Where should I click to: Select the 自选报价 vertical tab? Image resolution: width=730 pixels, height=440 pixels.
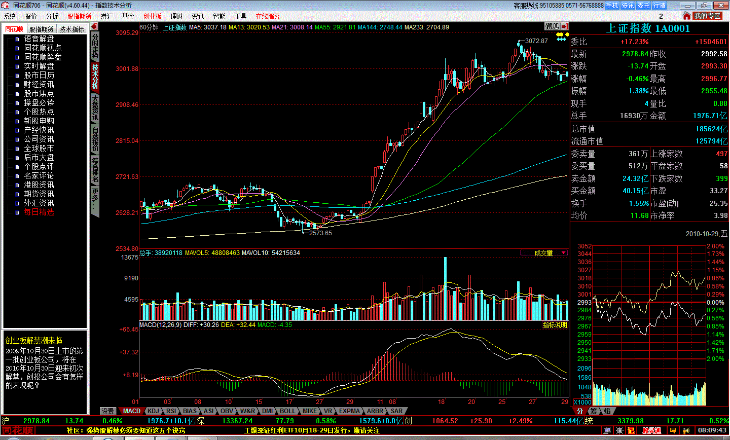pos(95,138)
